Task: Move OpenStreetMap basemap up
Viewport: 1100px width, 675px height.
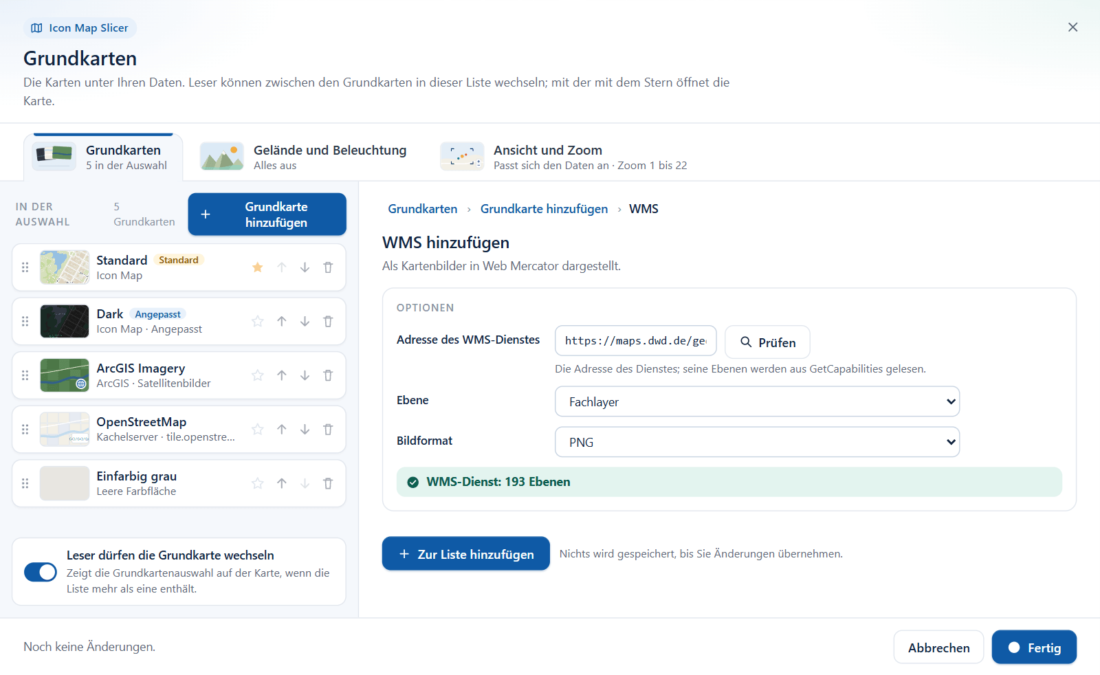Action: pyautogui.click(x=282, y=430)
